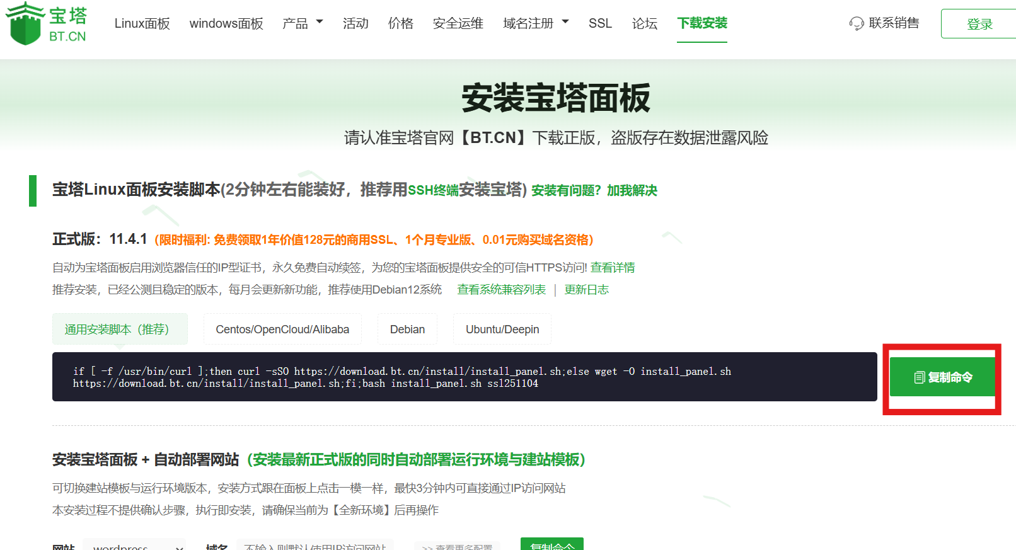
Task: Visit the 论坛 forum link
Action: 645,23
